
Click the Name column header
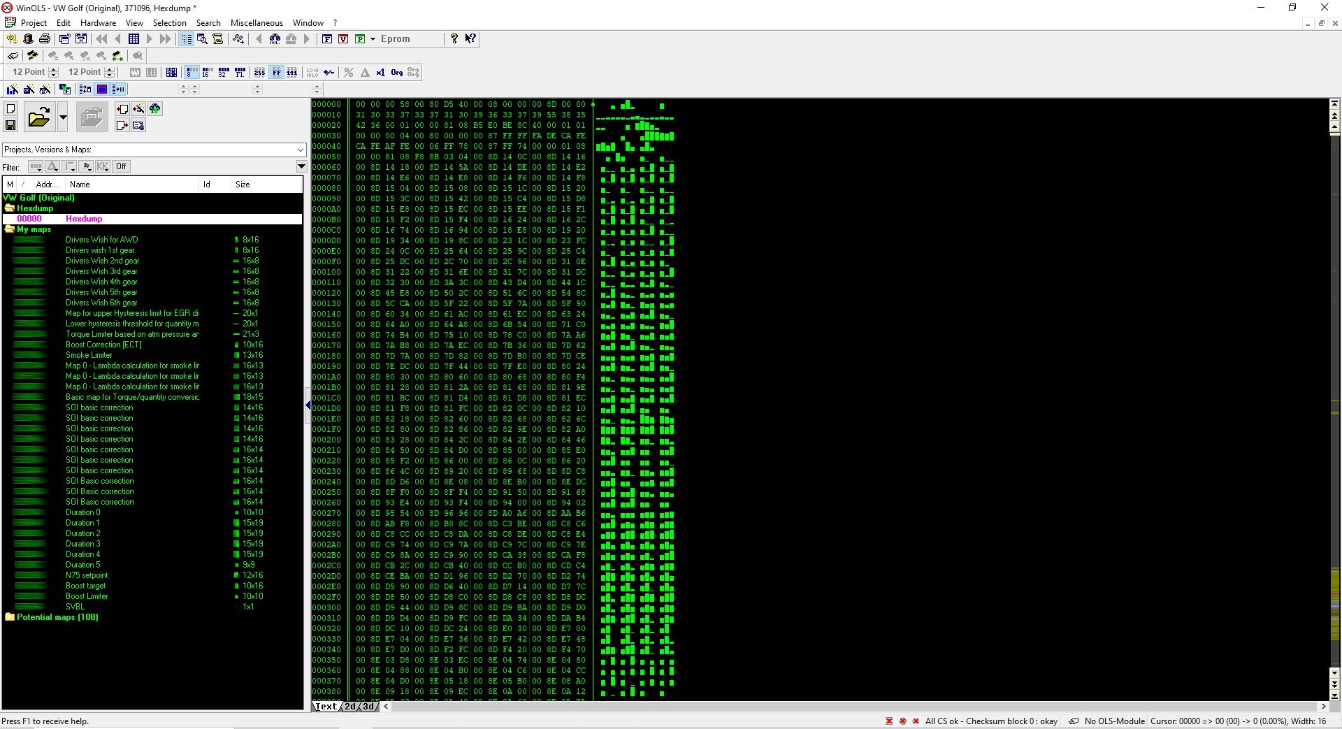[80, 185]
